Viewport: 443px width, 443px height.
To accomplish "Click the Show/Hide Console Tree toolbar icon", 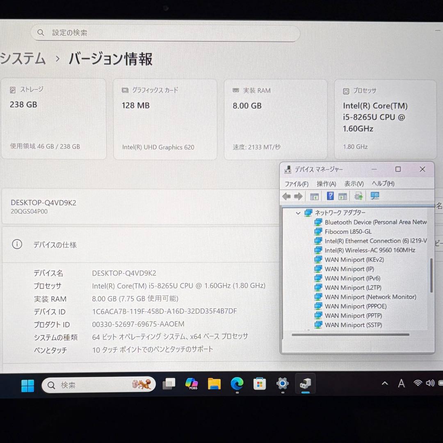I will (314, 196).
